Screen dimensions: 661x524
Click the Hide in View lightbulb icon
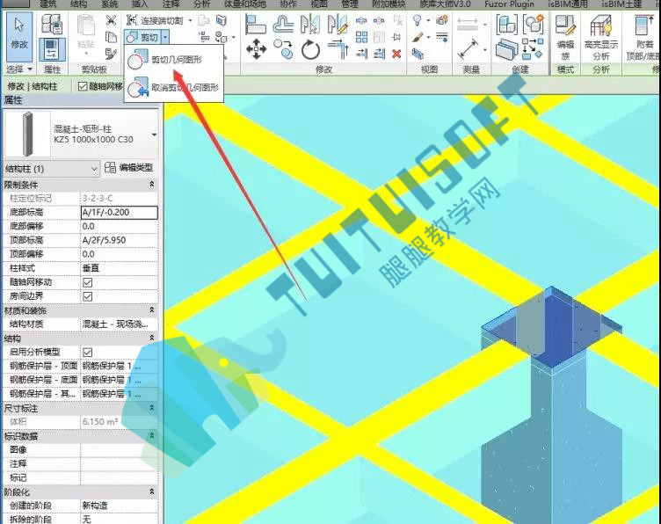pyautogui.click(x=417, y=20)
